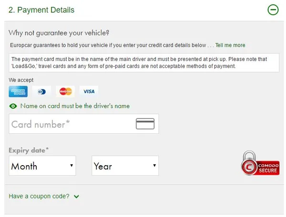Click the Diners Club card logo
Screen dimensions: 286x217
(x=42, y=91)
